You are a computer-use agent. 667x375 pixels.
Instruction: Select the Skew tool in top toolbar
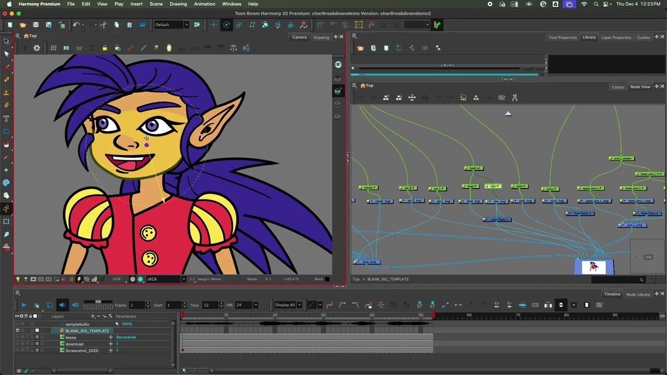(252, 24)
